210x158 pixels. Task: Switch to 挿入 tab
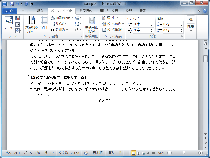coord(40,11)
